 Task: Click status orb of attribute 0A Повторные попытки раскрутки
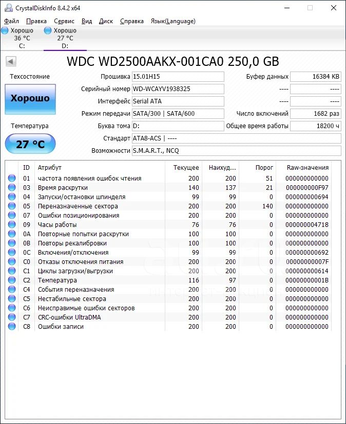click(12, 234)
